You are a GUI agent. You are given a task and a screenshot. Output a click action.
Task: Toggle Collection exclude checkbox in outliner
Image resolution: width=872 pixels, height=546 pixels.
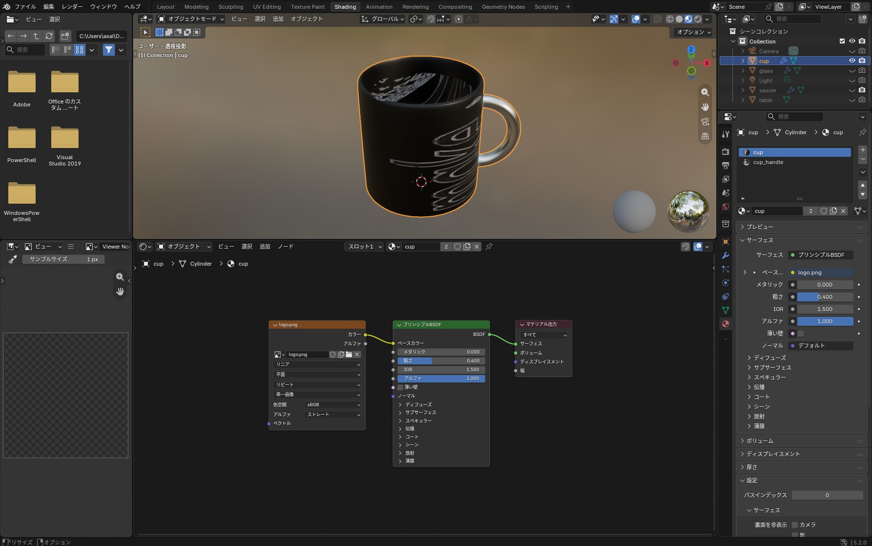(x=842, y=41)
